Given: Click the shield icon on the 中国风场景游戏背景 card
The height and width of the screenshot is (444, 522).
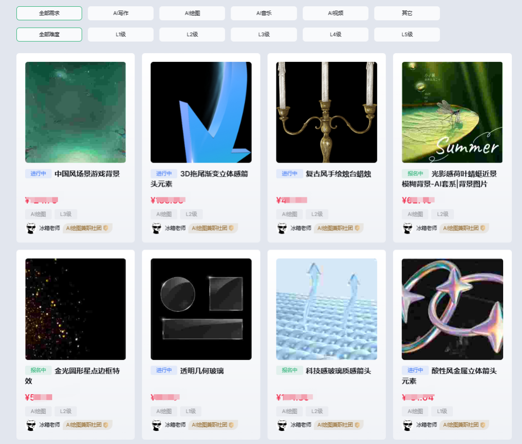Looking at the screenshot, I should [106, 228].
